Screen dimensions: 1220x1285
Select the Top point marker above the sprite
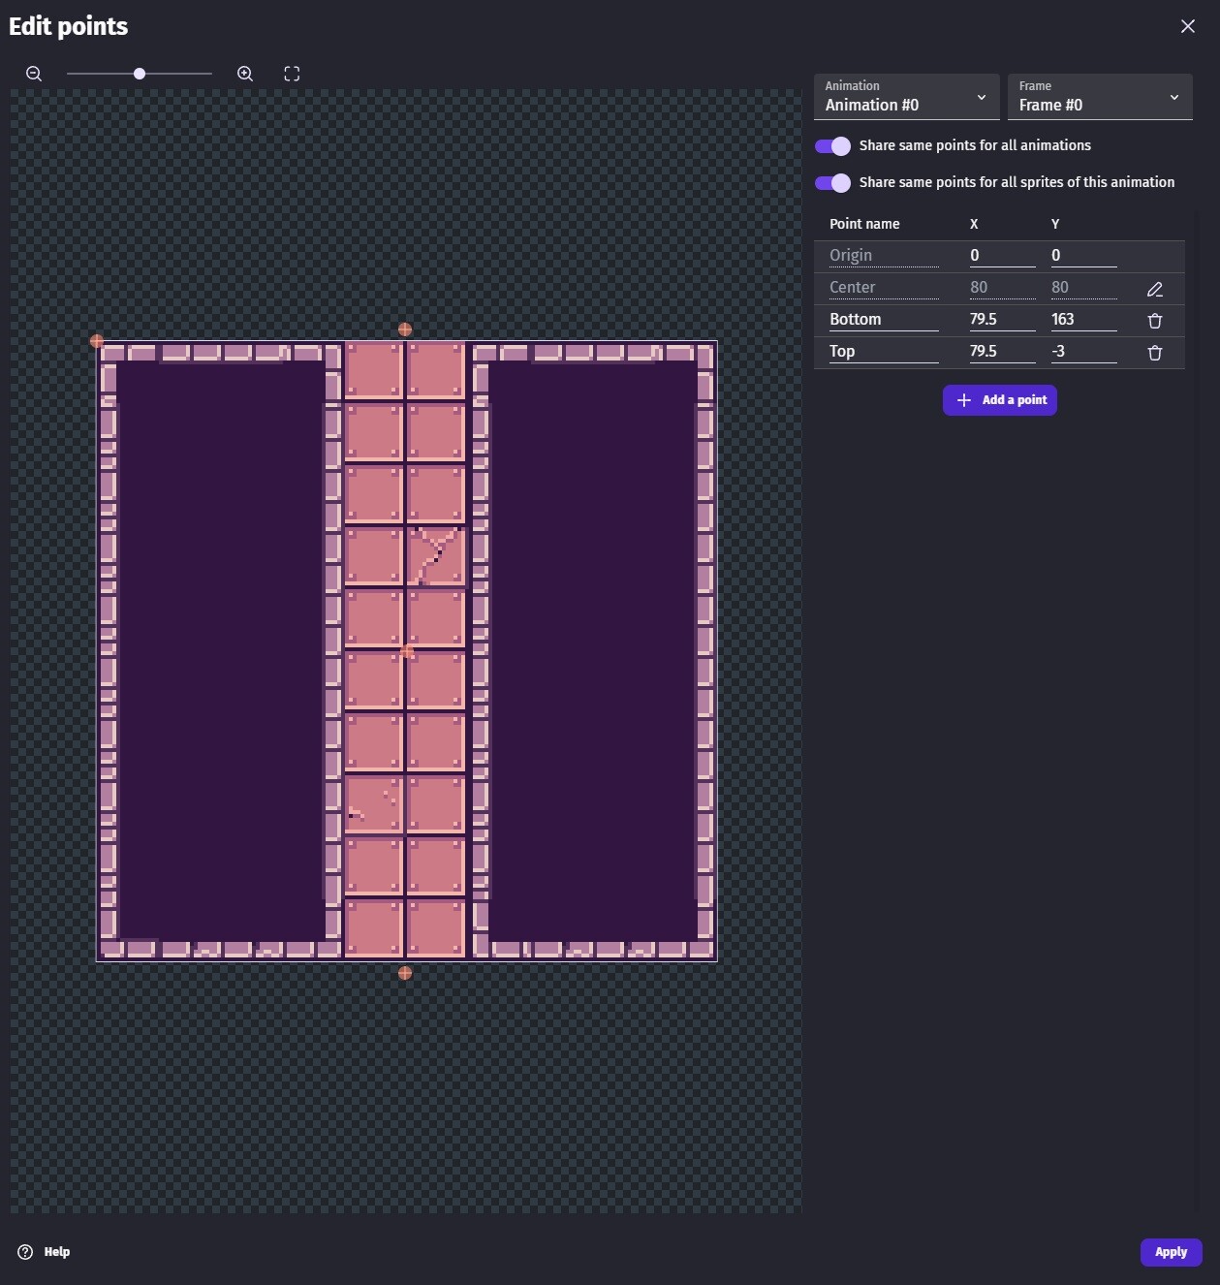point(405,329)
